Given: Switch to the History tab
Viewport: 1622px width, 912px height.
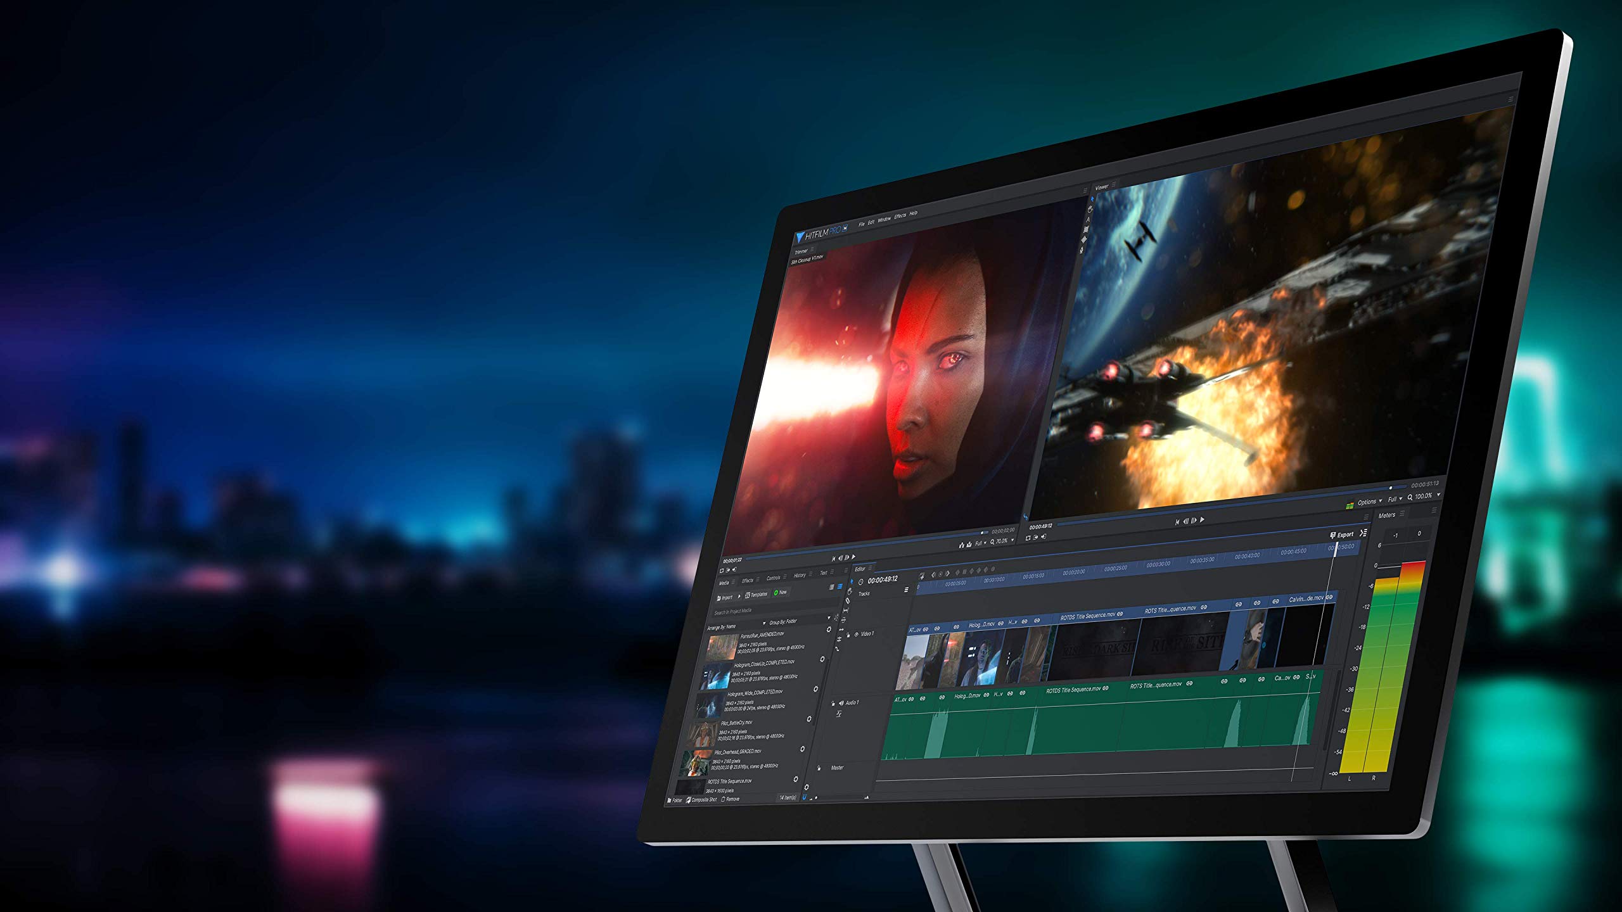Looking at the screenshot, I should tap(799, 574).
